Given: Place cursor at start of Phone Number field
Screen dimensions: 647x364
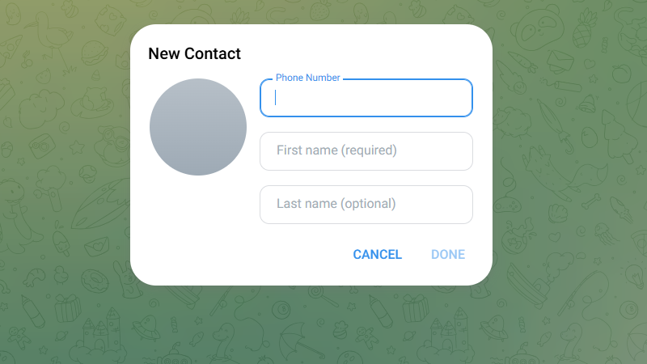Looking at the screenshot, I should tap(277, 98).
